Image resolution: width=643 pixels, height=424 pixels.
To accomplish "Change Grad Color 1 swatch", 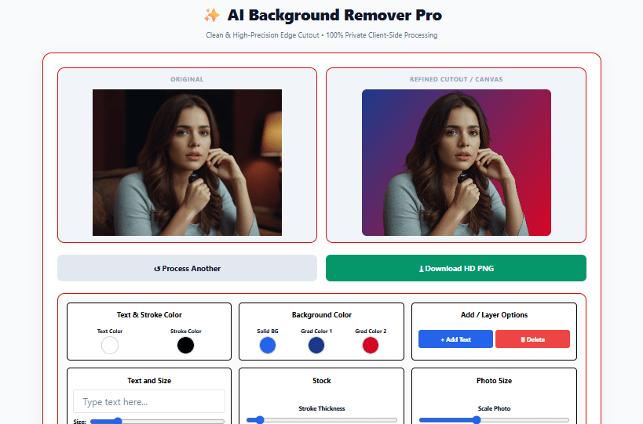I will coord(316,346).
